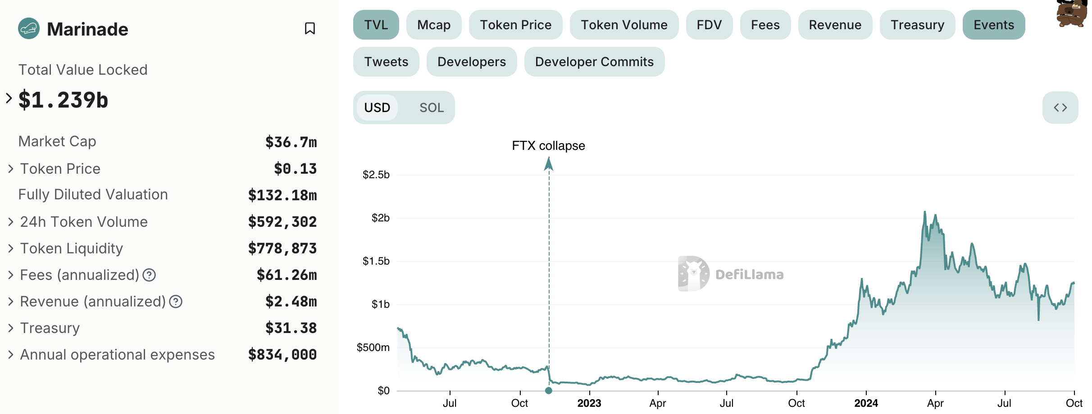Enable the Token Price chart metric

pyautogui.click(x=515, y=25)
